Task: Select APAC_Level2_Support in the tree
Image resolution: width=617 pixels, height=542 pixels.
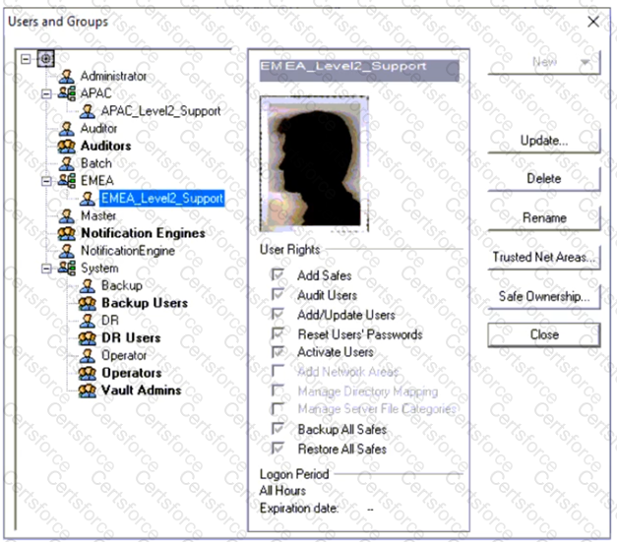Action: pyautogui.click(x=159, y=111)
